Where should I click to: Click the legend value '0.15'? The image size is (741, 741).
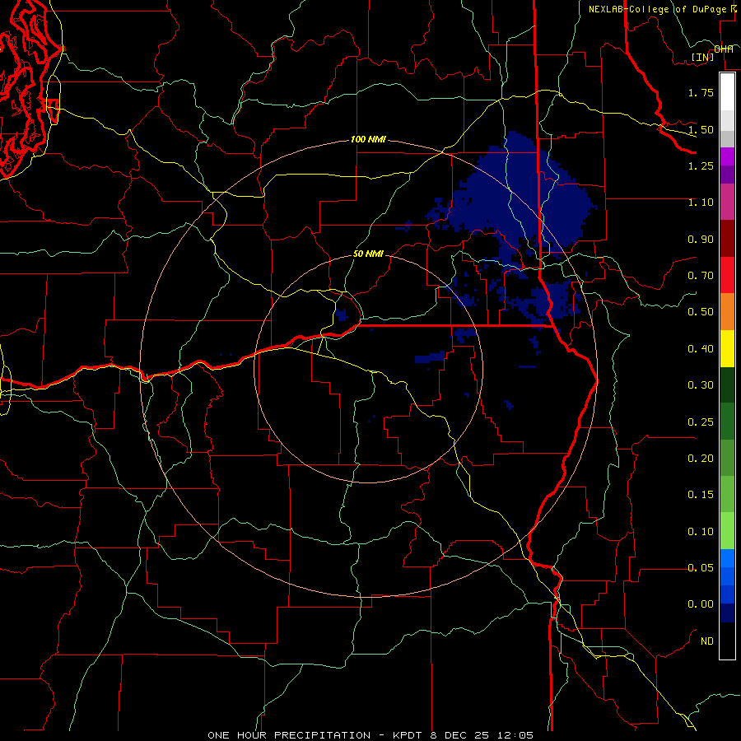[701, 495]
